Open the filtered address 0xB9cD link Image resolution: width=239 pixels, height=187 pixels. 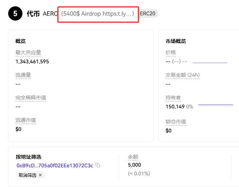[x=55, y=165]
